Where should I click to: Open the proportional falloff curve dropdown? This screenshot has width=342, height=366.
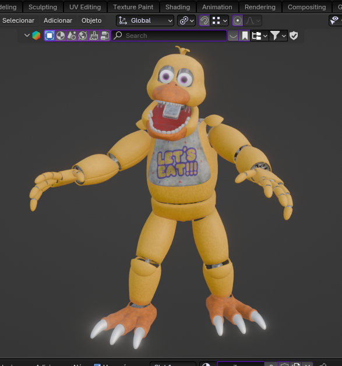253,20
